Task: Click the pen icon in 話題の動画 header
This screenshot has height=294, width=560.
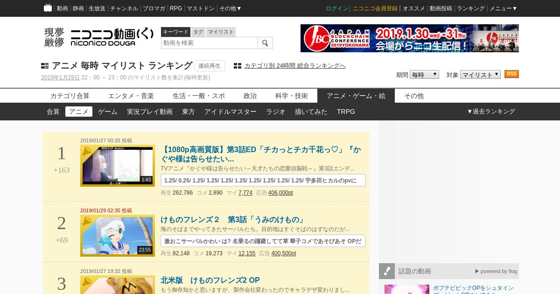Action: (387, 271)
